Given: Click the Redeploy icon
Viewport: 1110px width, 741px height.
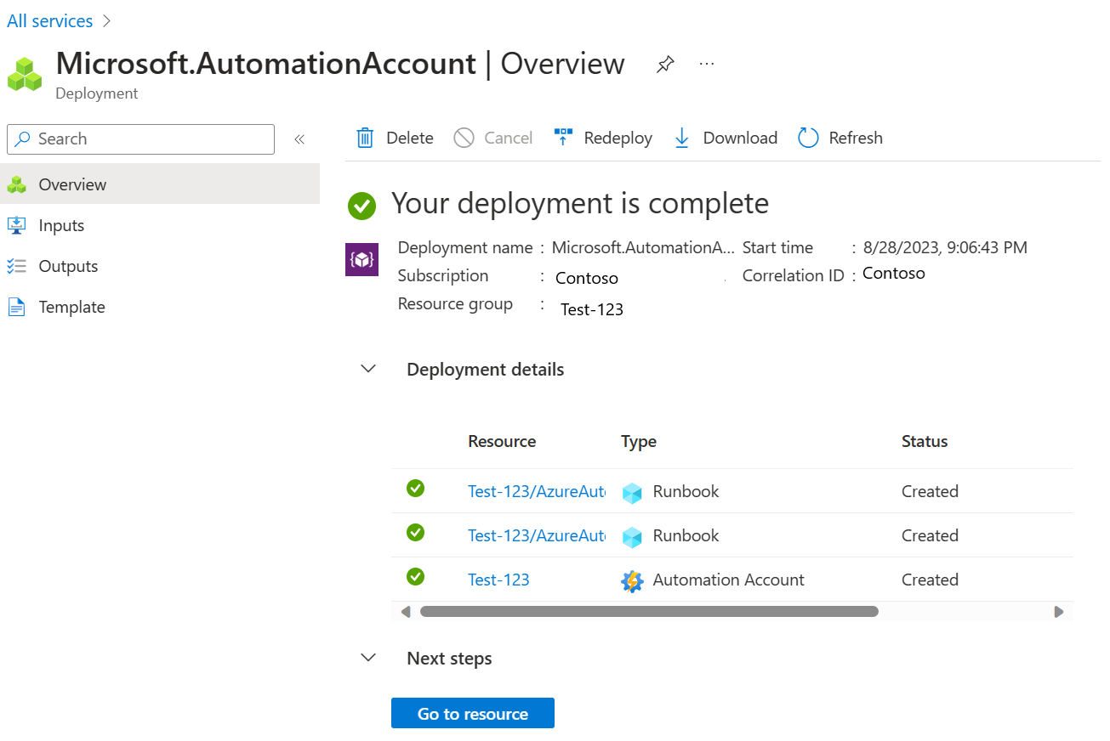Looking at the screenshot, I should pyautogui.click(x=563, y=137).
